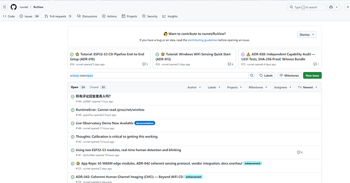The image size is (350, 183).
Task: Open the Insights tab
Action: [x=170, y=16]
